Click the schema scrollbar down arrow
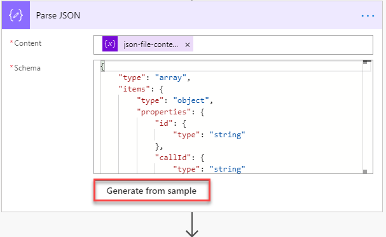Image resolution: width=386 pixels, height=237 pixels. click(365, 172)
